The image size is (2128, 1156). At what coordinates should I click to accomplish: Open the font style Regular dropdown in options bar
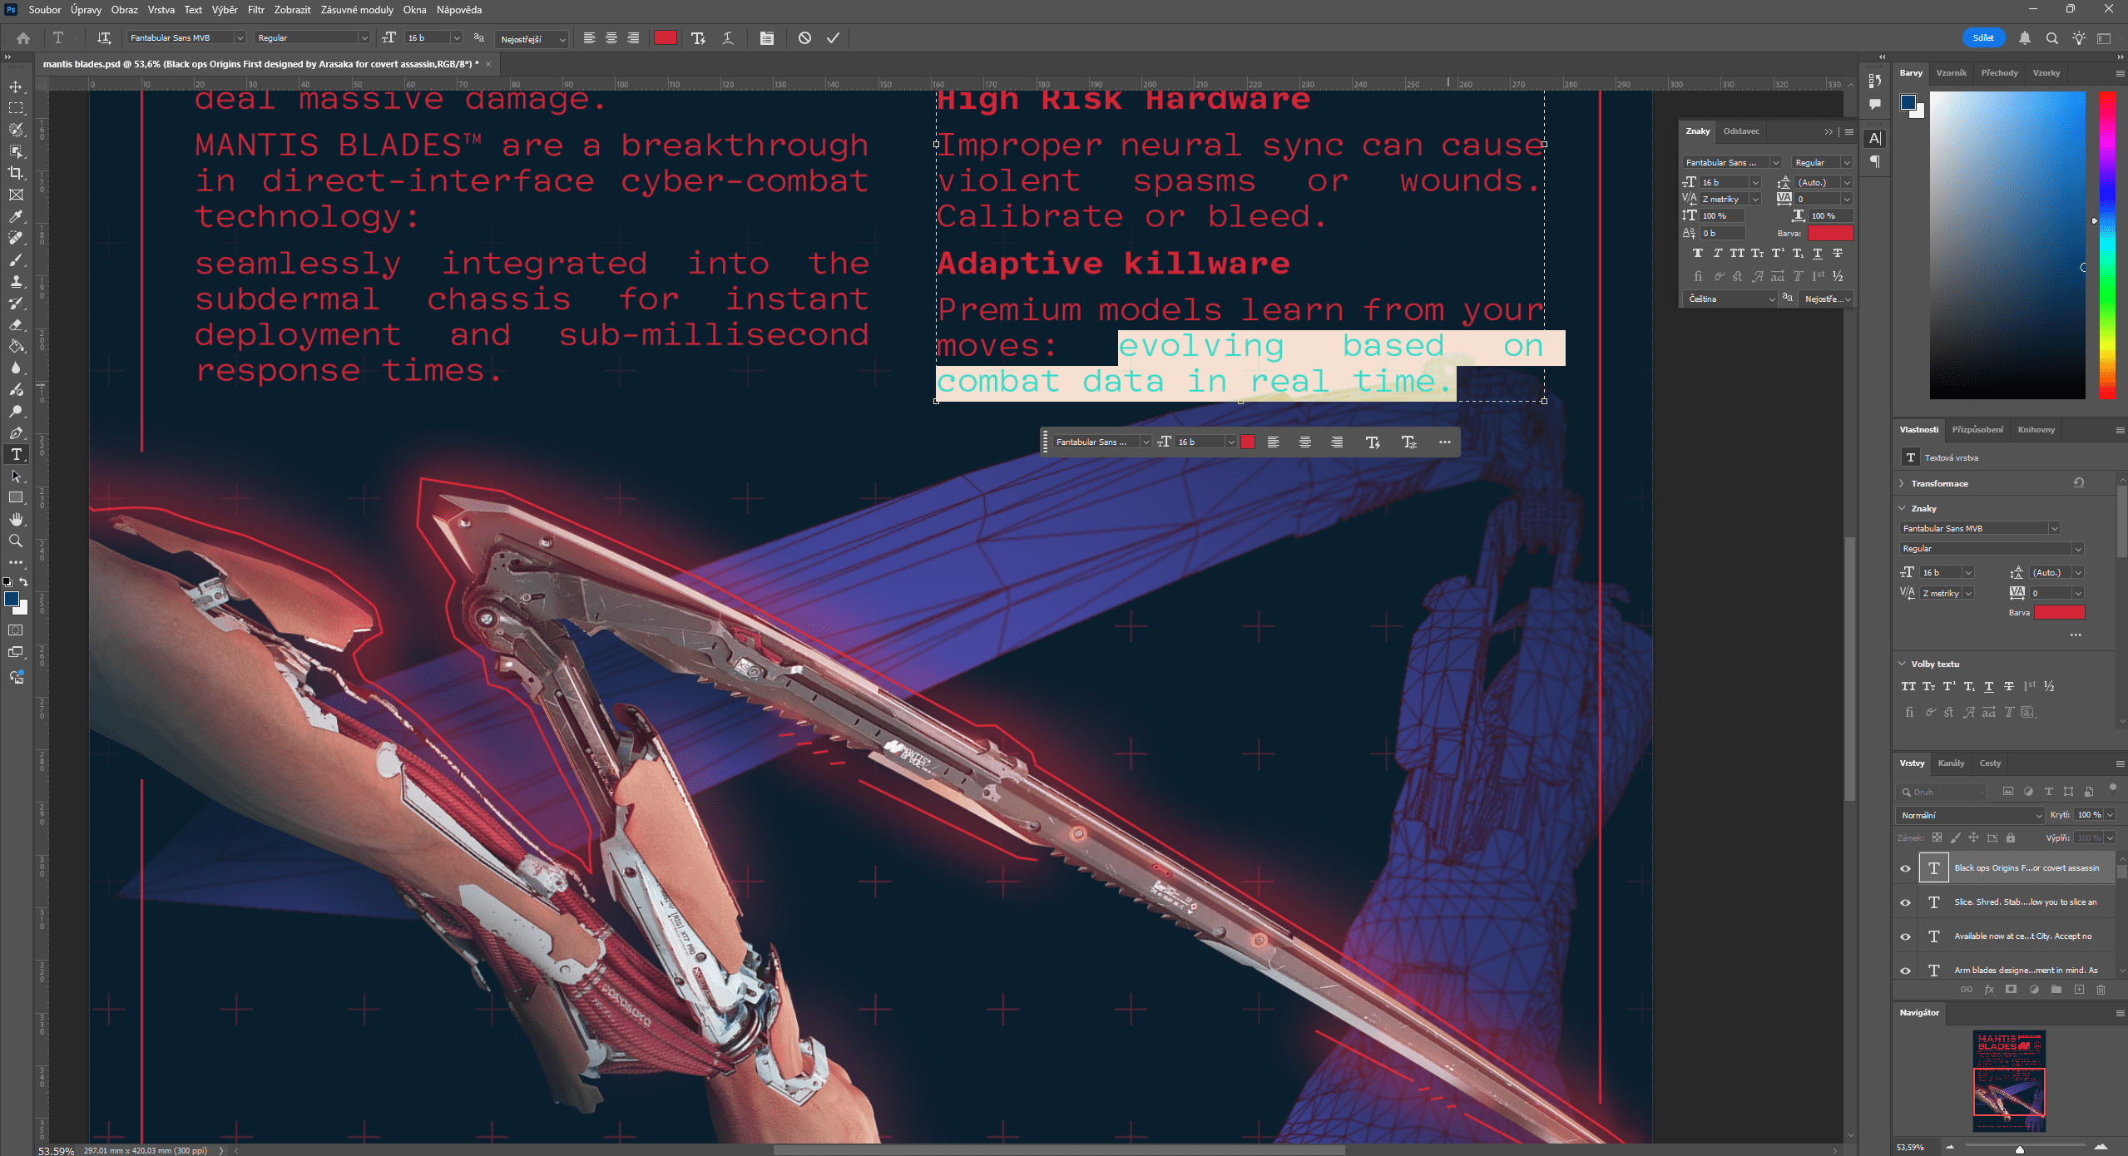coord(364,38)
